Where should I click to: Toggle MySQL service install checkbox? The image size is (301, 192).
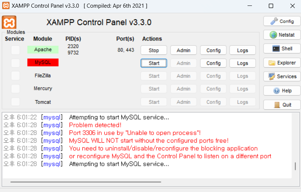15,63
